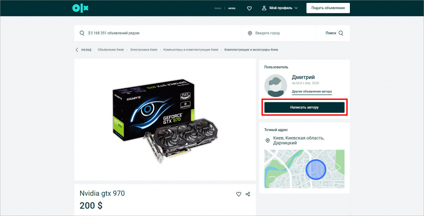
Task: Open Объявление Киев breadcrumb
Action: [111, 50]
